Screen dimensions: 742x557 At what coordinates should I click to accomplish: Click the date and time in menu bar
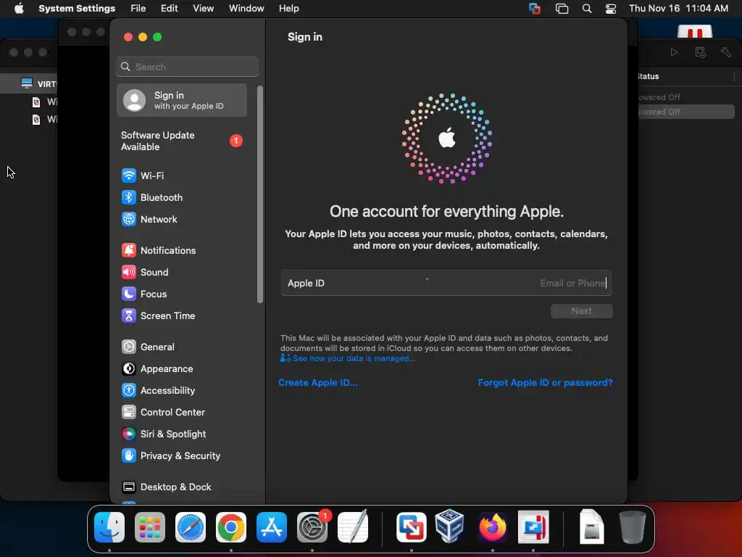pyautogui.click(x=678, y=9)
